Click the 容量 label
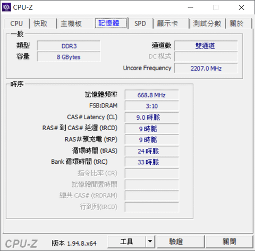255x251 pixels. tap(23, 56)
